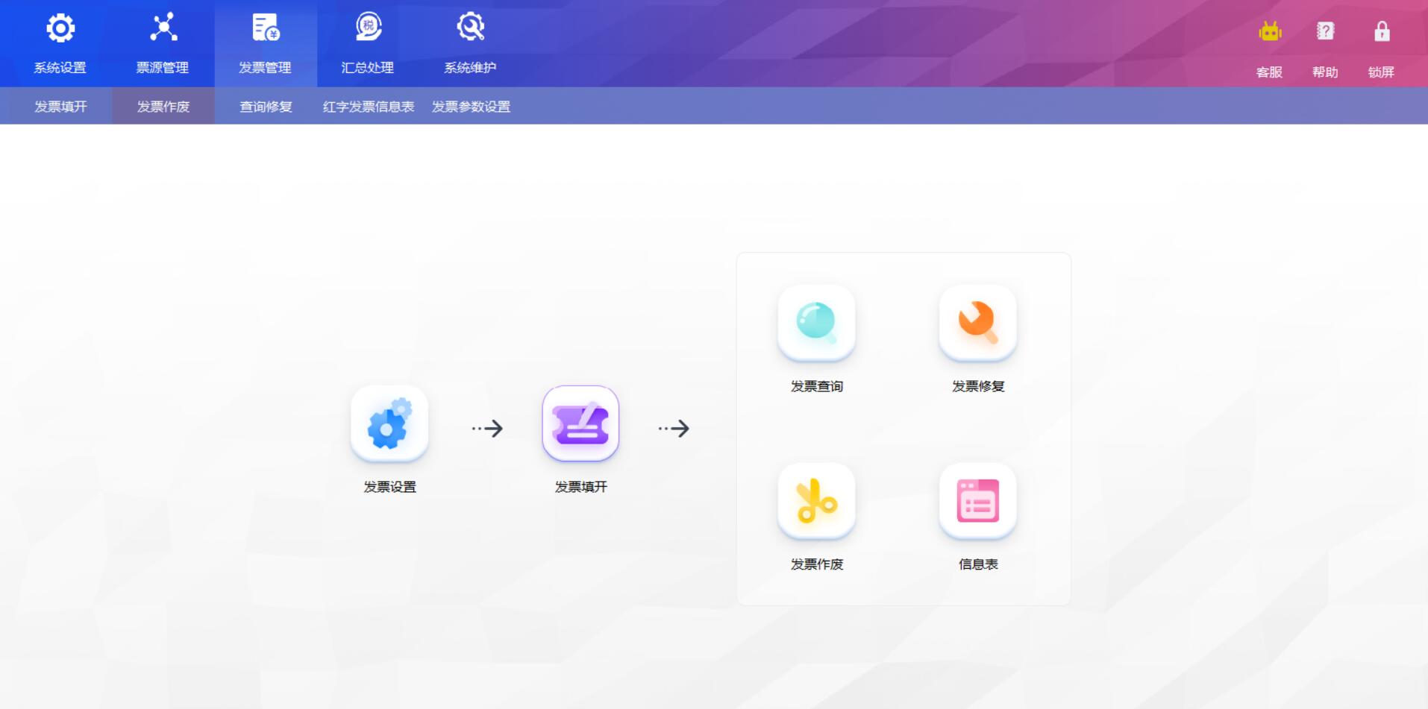Viewport: 1428px width, 709px height.
Task: Click the 发票修复 caption text
Action: [978, 386]
